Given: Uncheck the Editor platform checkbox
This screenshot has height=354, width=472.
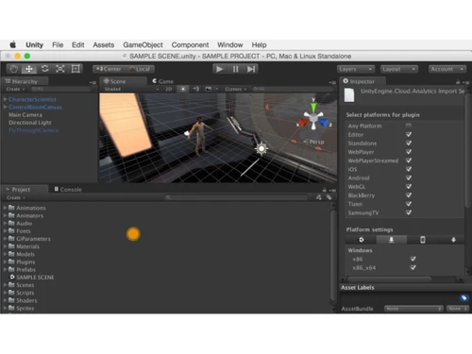Looking at the screenshot, I should click(409, 134).
